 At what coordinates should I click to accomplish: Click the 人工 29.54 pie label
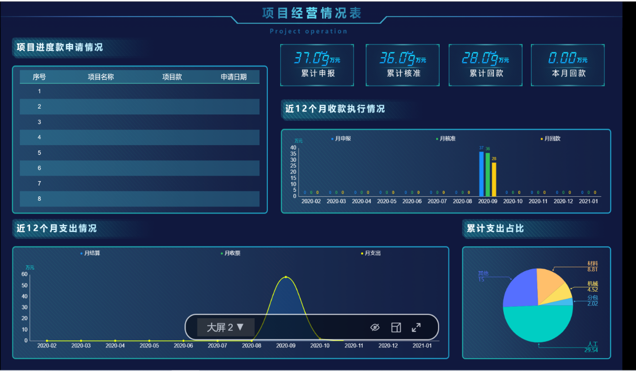click(591, 347)
